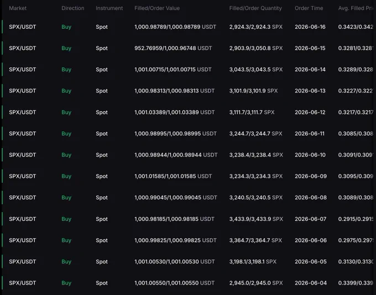Open SPX/USDT market on 2026-06-09 row
This screenshot has height=295, width=376.
click(x=23, y=176)
